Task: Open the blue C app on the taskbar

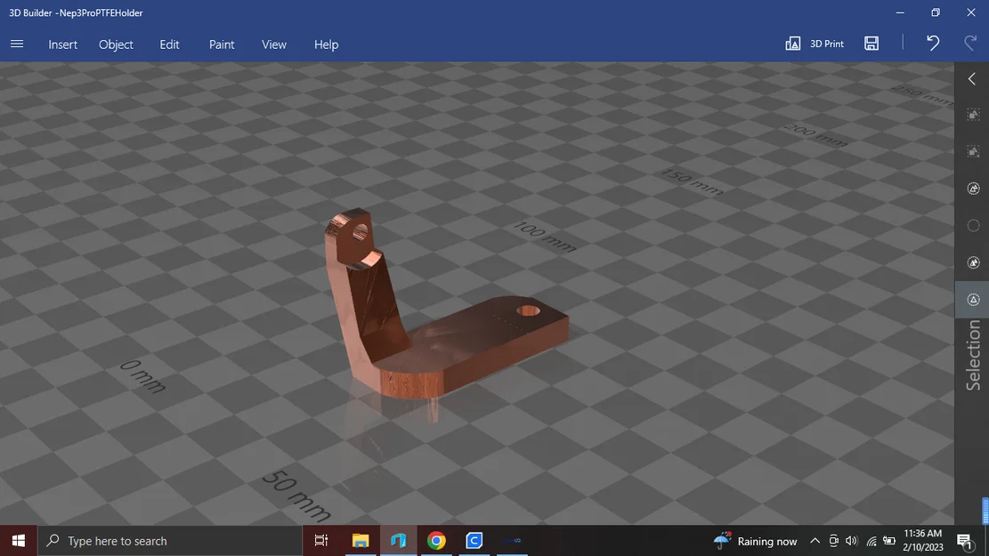Action: click(474, 541)
